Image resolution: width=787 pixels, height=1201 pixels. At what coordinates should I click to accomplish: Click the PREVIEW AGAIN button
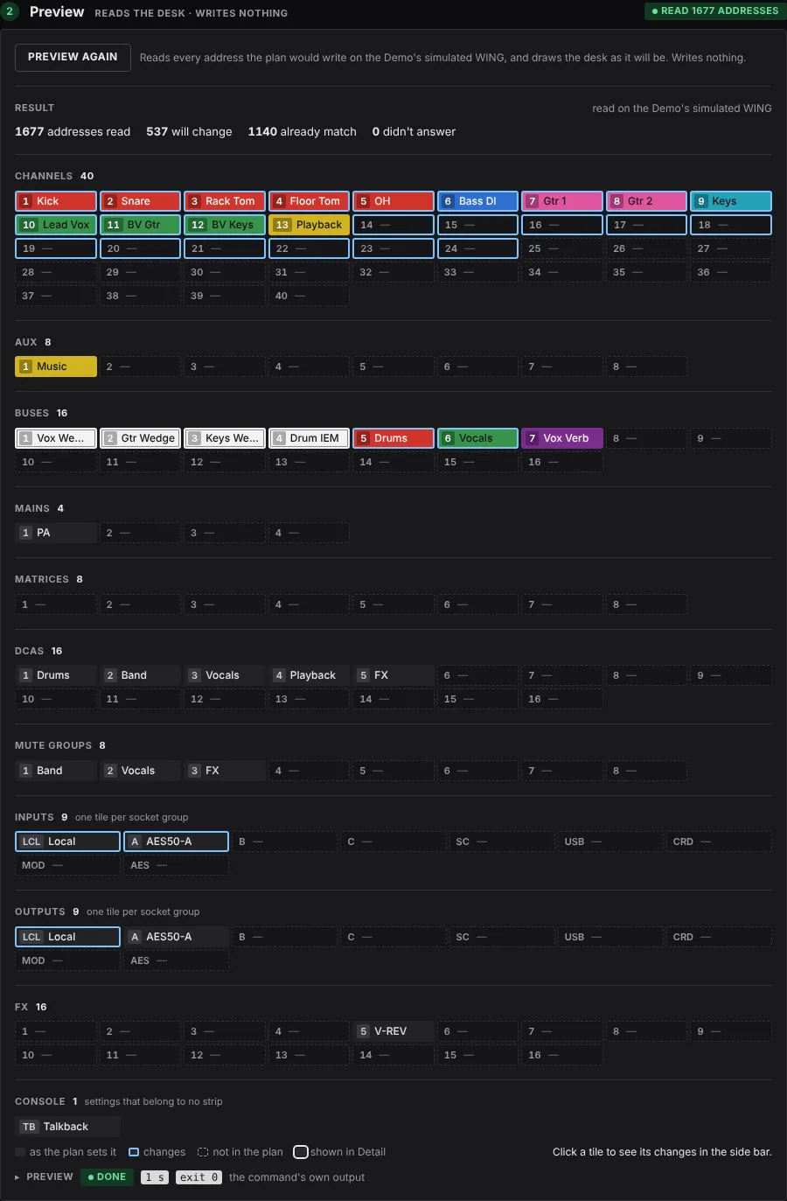73,57
